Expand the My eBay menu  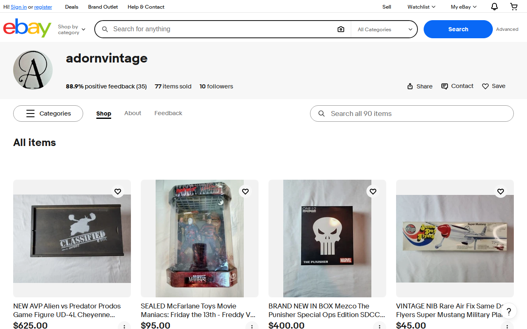click(464, 7)
